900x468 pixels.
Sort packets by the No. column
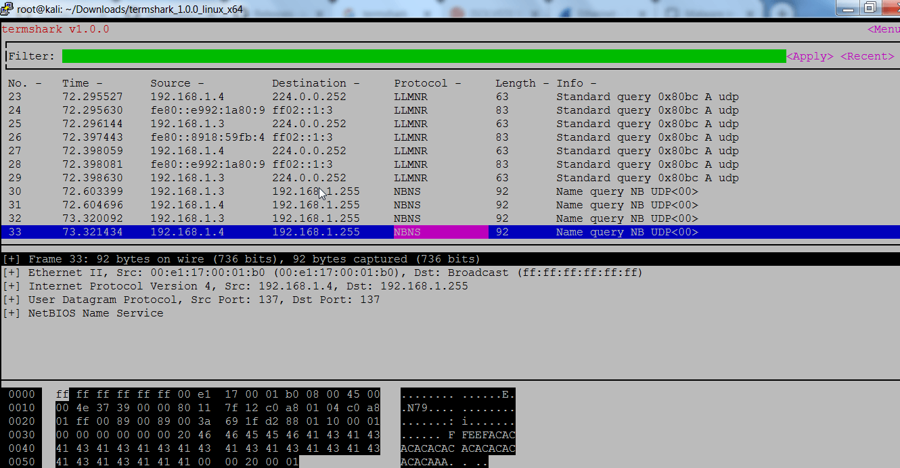pos(24,83)
